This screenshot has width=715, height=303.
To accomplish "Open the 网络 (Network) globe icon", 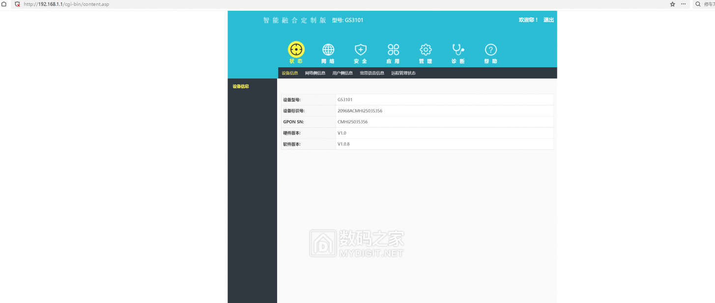I will [x=328, y=50].
